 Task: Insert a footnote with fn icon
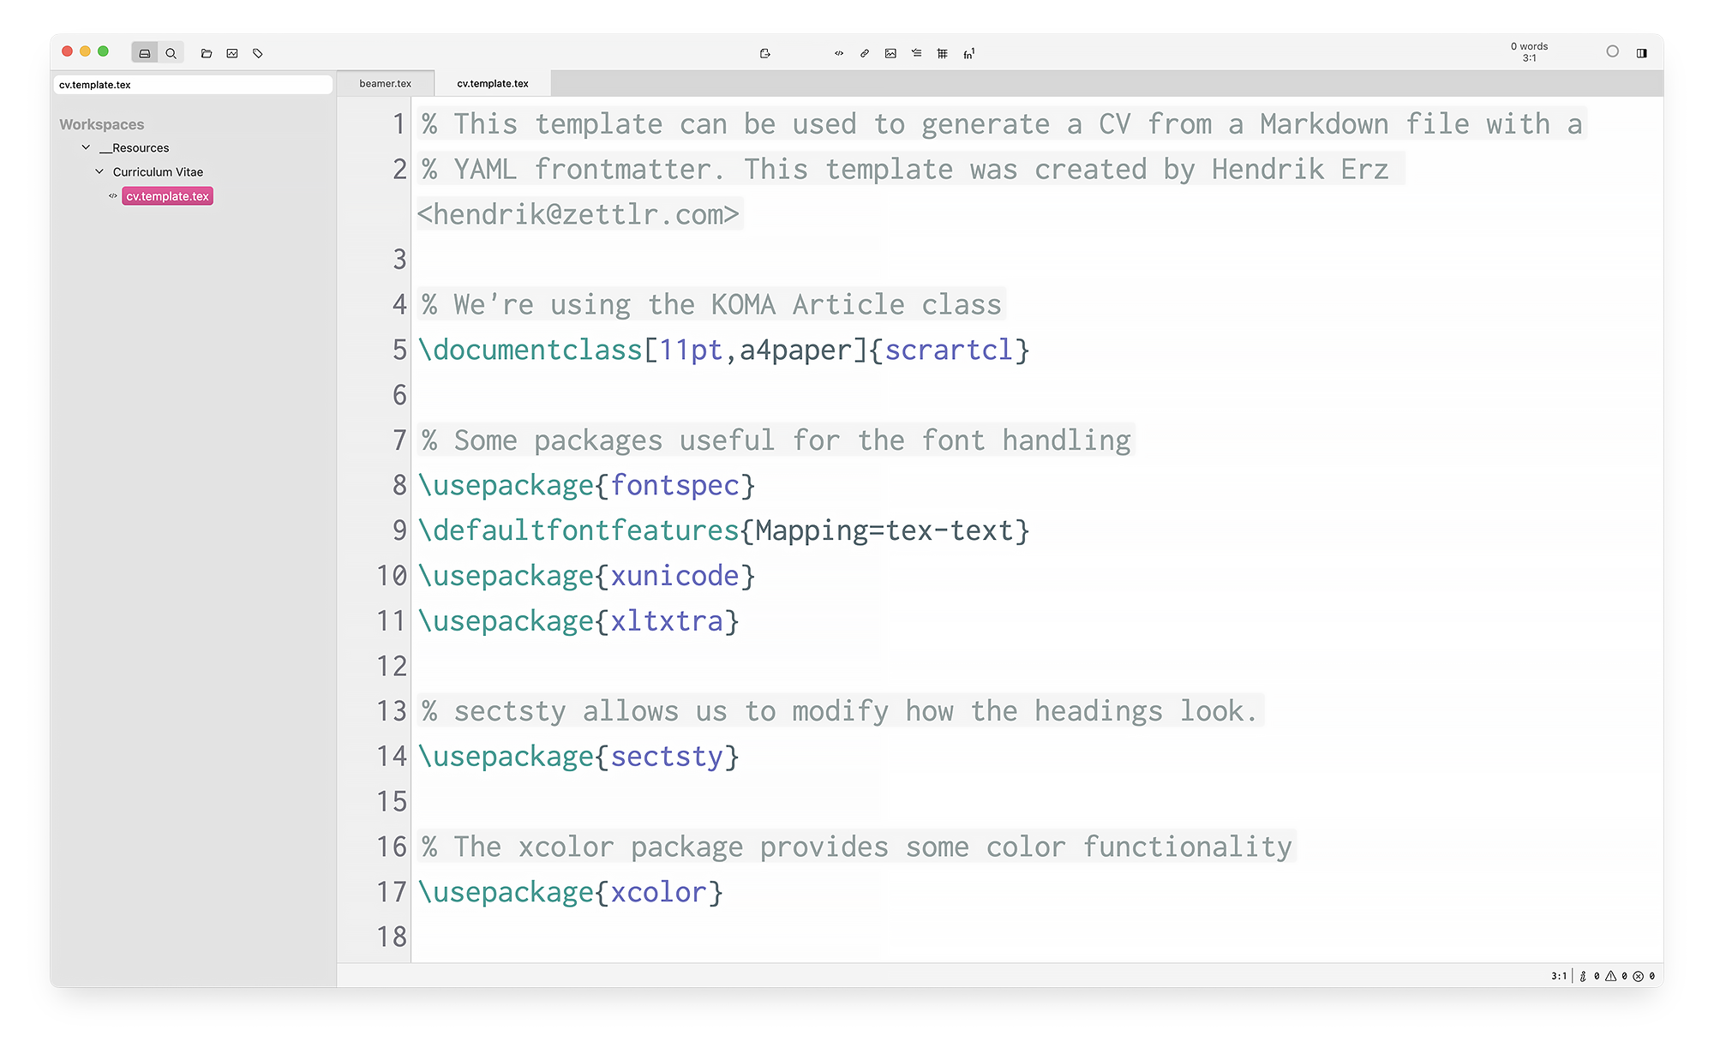[x=969, y=53]
